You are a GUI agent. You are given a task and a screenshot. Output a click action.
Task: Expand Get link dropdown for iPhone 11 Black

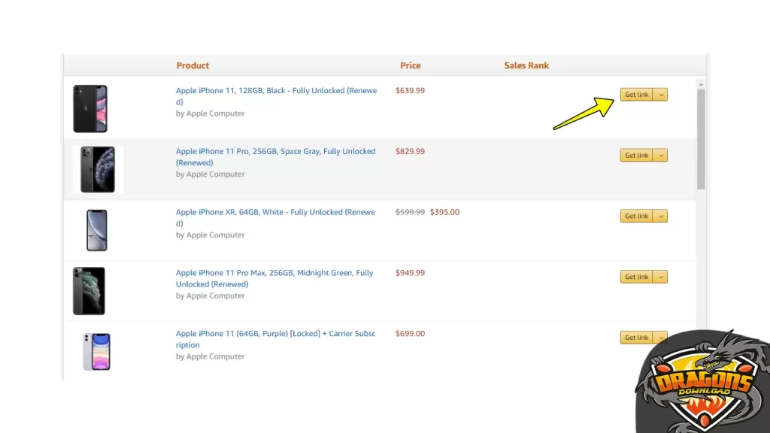(x=660, y=95)
